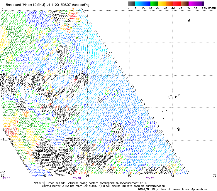Click the '60' longitude axis label
The width and height of the screenshot is (217, 191).
(2, 176)
